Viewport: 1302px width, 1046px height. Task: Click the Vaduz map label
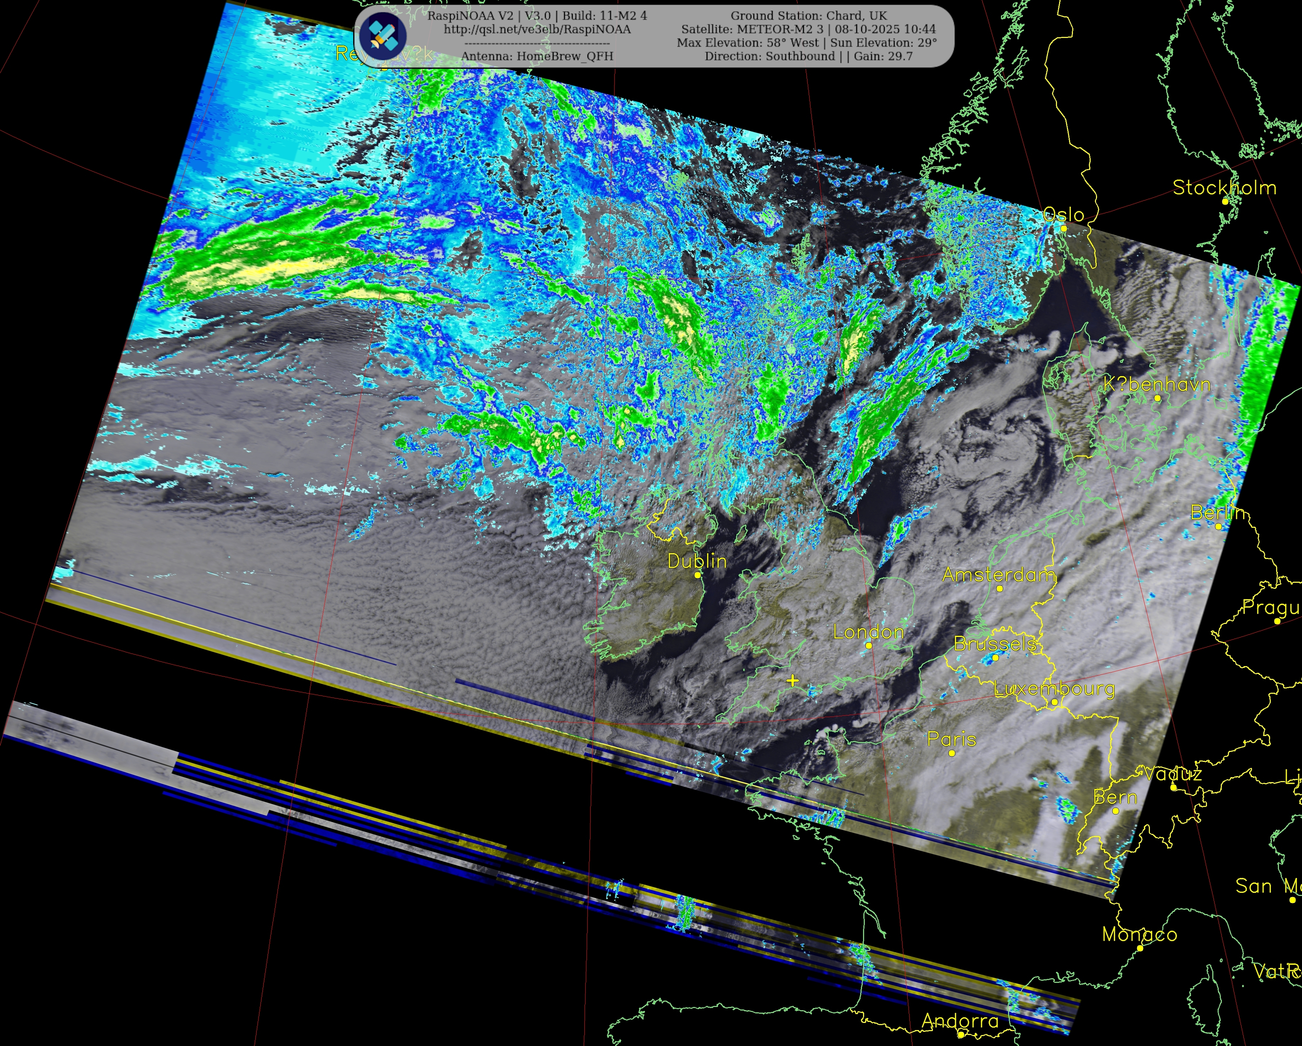pos(1172,774)
